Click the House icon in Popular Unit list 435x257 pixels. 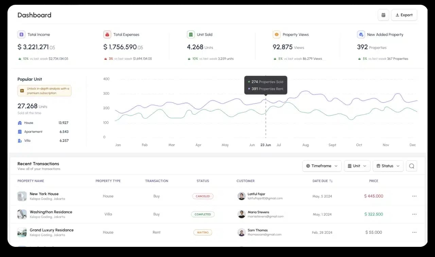pyautogui.click(x=20, y=123)
